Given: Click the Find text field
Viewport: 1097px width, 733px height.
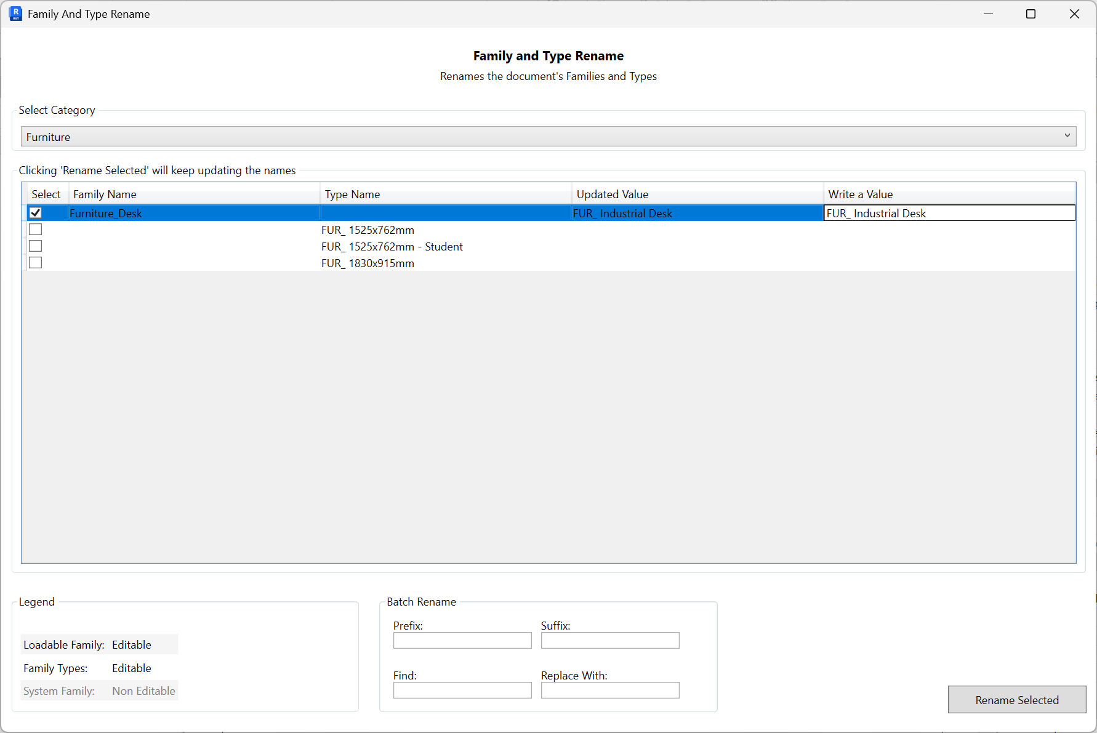Looking at the screenshot, I should pyautogui.click(x=462, y=691).
